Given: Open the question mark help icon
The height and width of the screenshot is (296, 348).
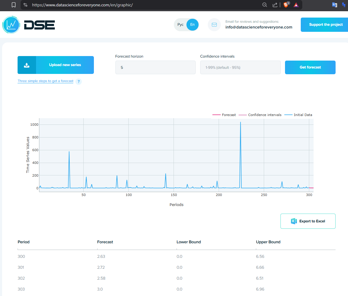Looking at the screenshot, I should [x=78, y=81].
